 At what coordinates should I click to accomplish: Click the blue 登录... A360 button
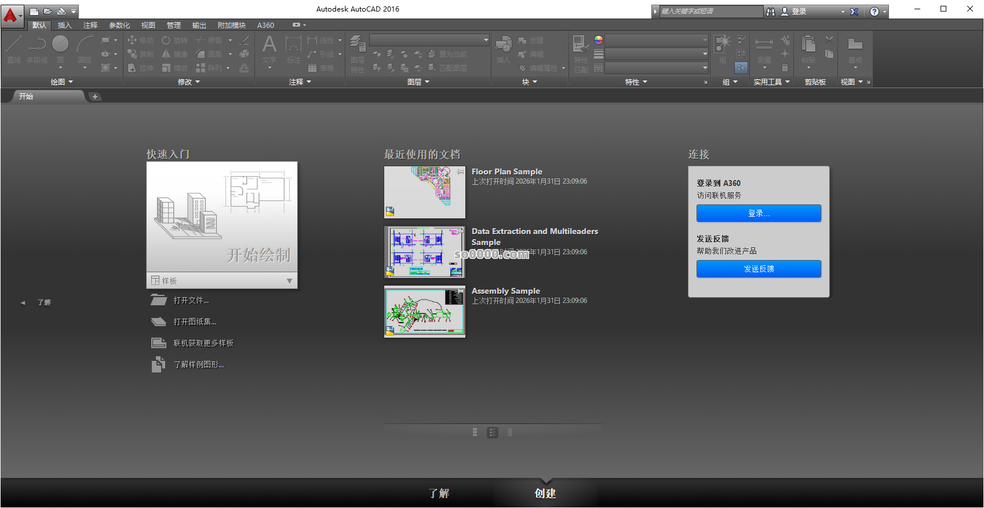point(759,213)
